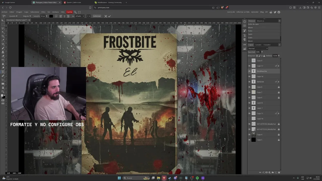The image size is (322, 181).
Task: Open the Ventana menu
Action: [55, 12]
